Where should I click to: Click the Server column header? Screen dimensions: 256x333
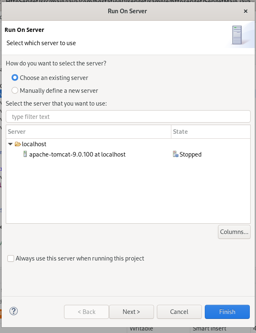88,132
